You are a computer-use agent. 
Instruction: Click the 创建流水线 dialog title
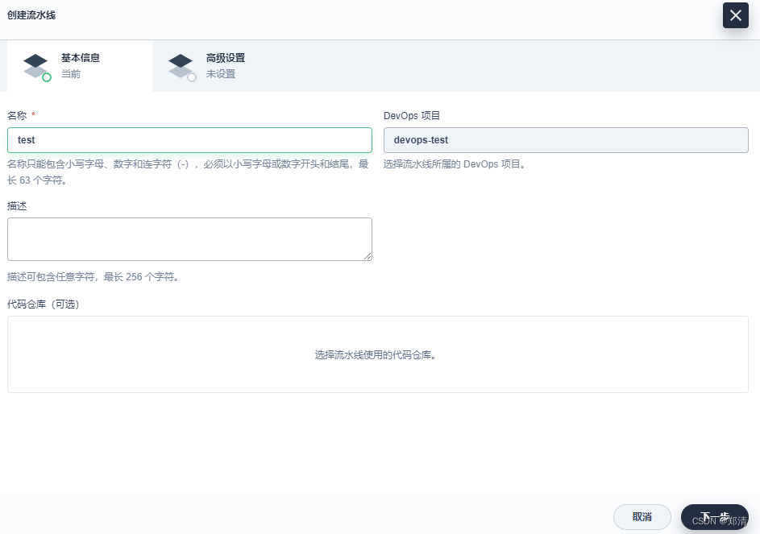pos(31,15)
